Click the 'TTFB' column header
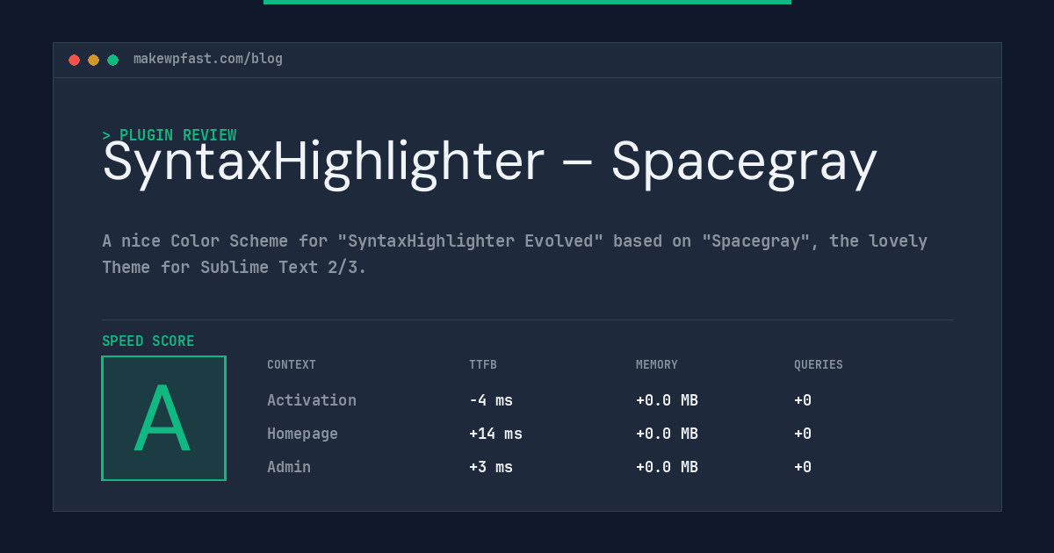The width and height of the screenshot is (1054, 553). tap(483, 365)
